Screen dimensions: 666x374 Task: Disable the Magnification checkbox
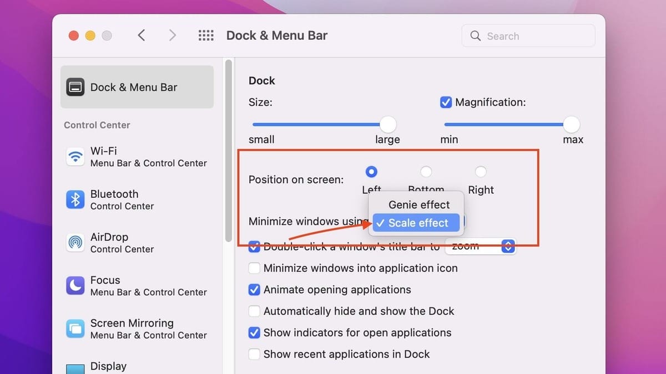[446, 103]
